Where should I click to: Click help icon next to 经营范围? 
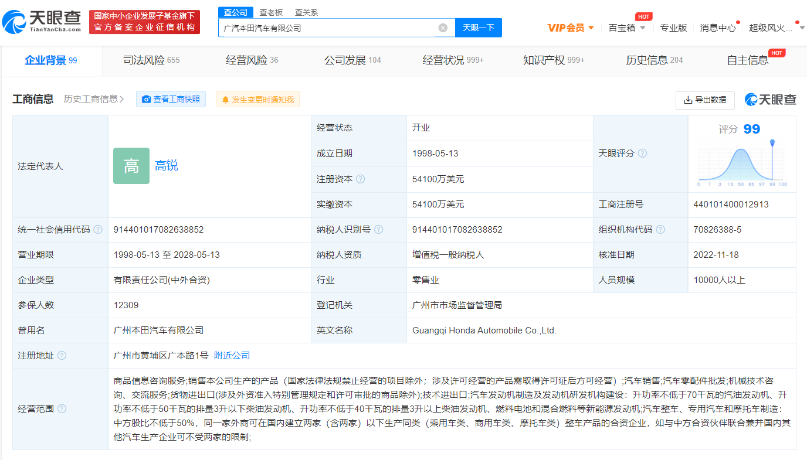[62, 409]
